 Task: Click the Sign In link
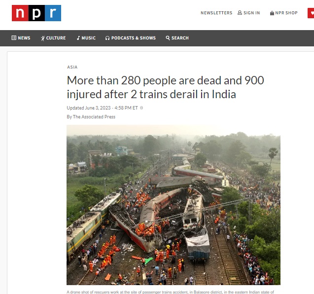click(x=249, y=13)
